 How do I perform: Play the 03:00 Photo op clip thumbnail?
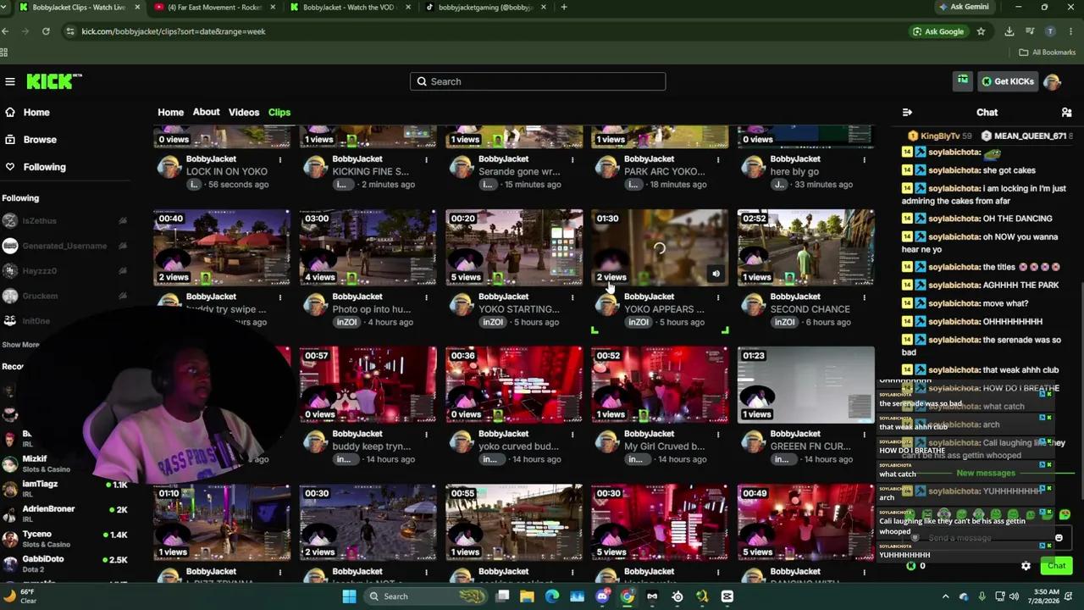(x=368, y=247)
